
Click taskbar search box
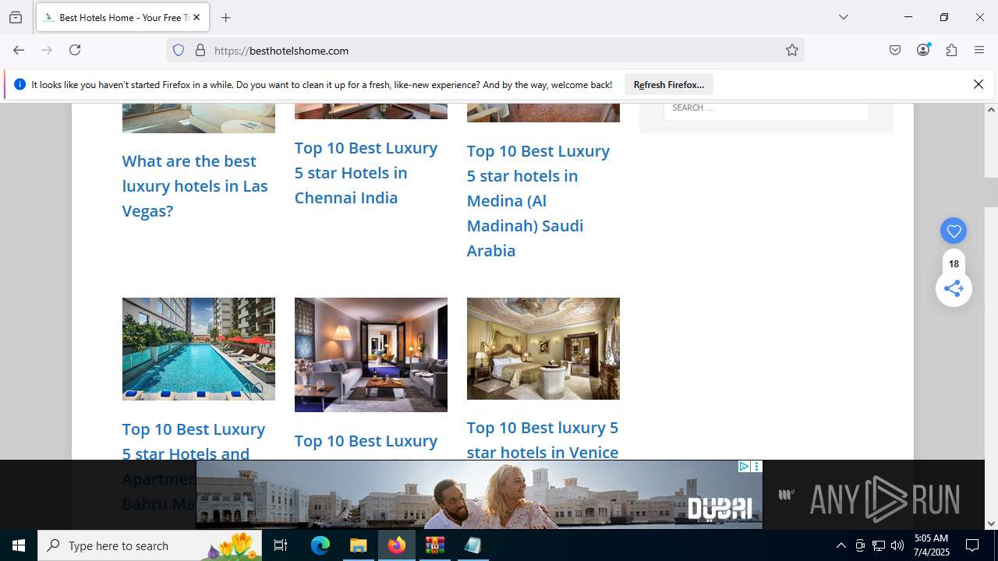click(x=150, y=545)
